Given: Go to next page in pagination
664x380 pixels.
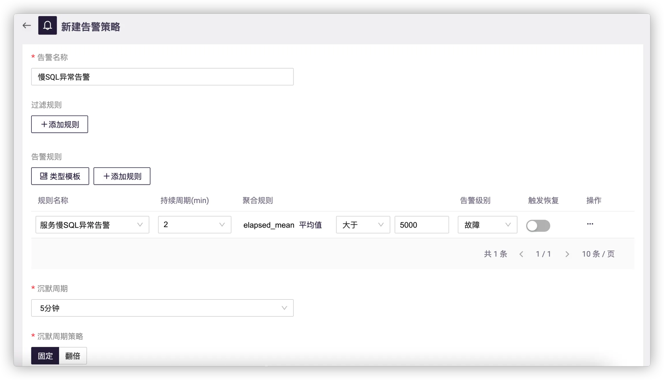Looking at the screenshot, I should click(567, 254).
